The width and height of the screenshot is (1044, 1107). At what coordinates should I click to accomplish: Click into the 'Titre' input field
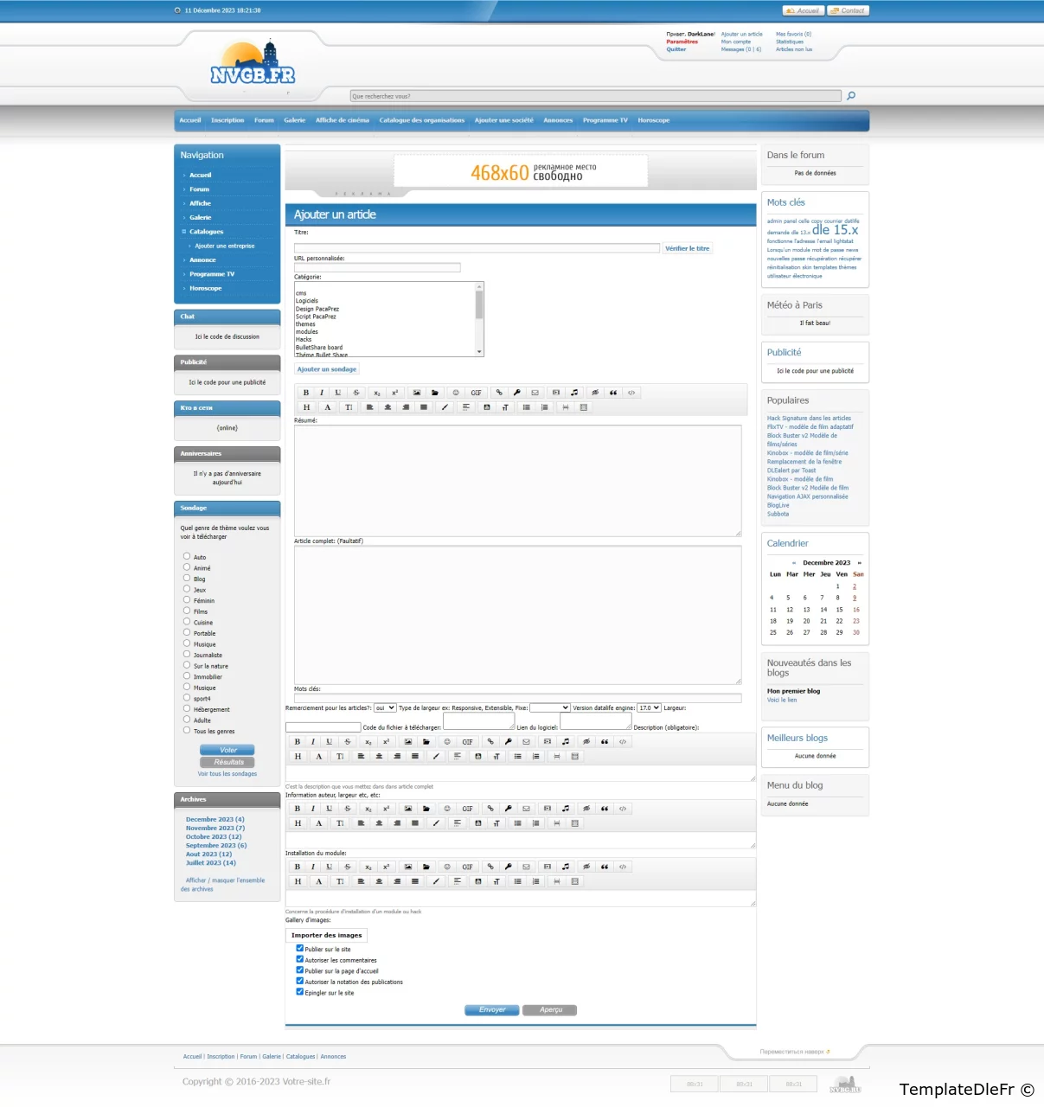tap(477, 248)
